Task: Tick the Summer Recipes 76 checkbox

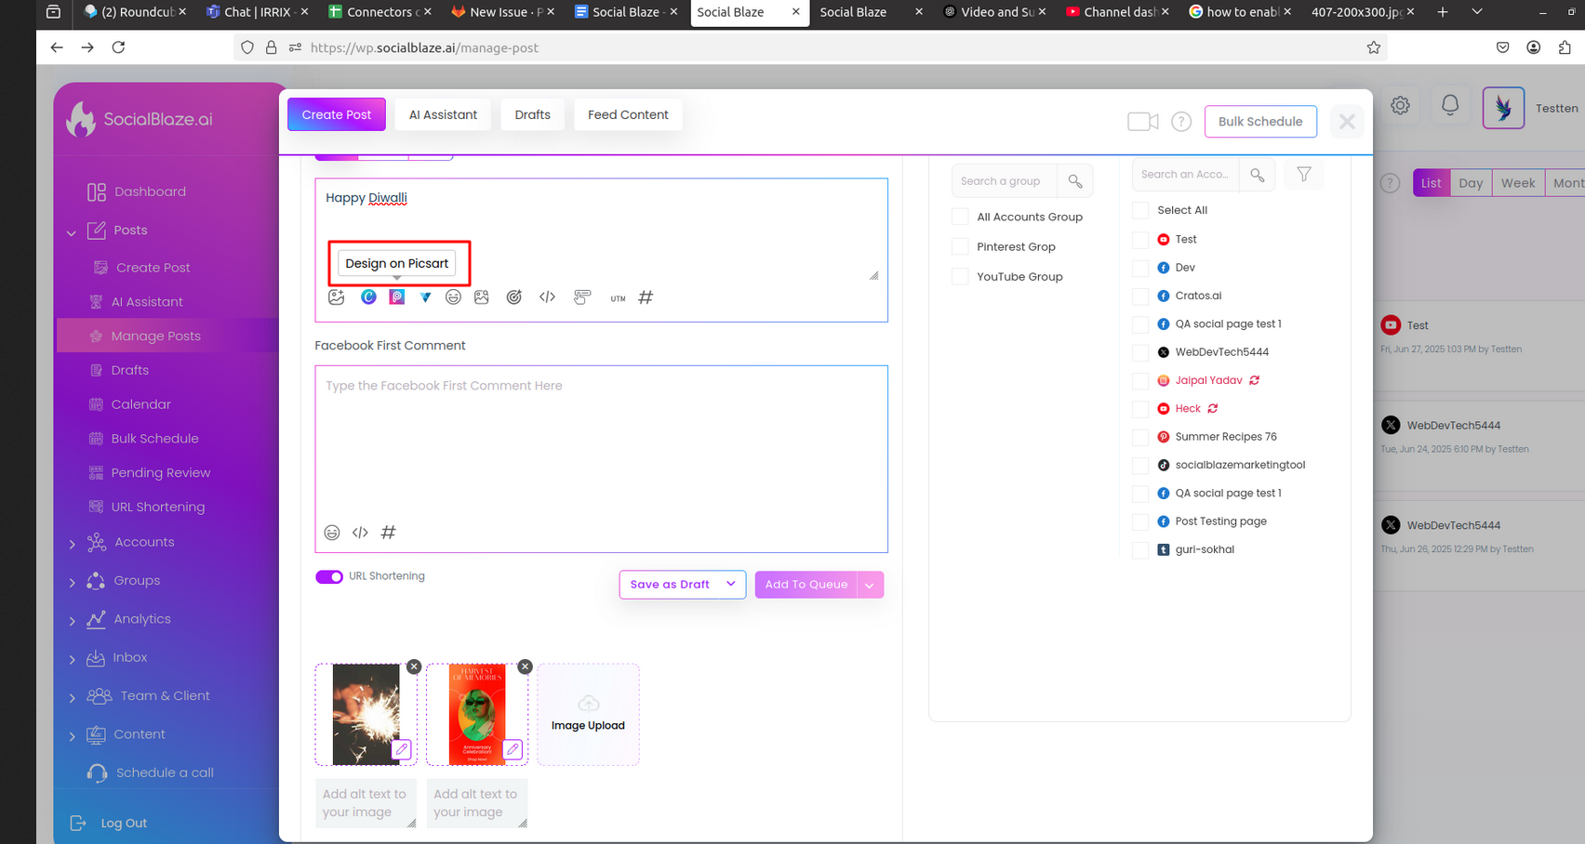Action: tap(1140, 437)
